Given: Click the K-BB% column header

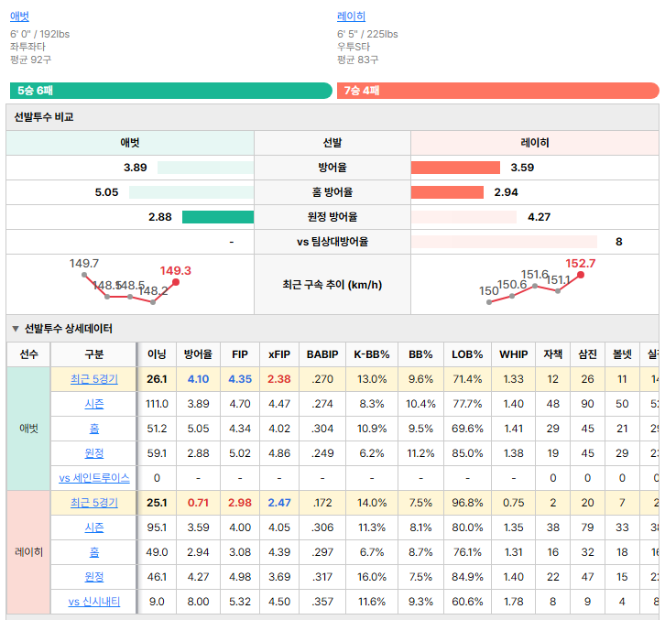Looking at the screenshot, I should pyautogui.click(x=372, y=354).
